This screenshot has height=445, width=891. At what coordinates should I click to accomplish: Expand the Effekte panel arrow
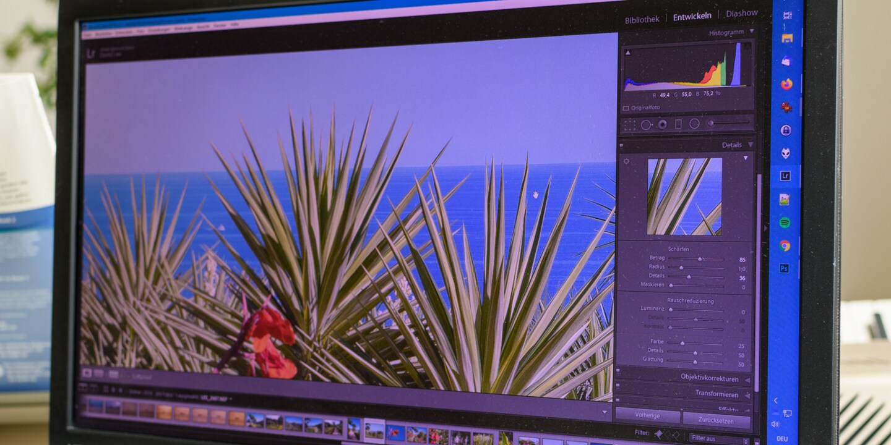tap(747, 410)
